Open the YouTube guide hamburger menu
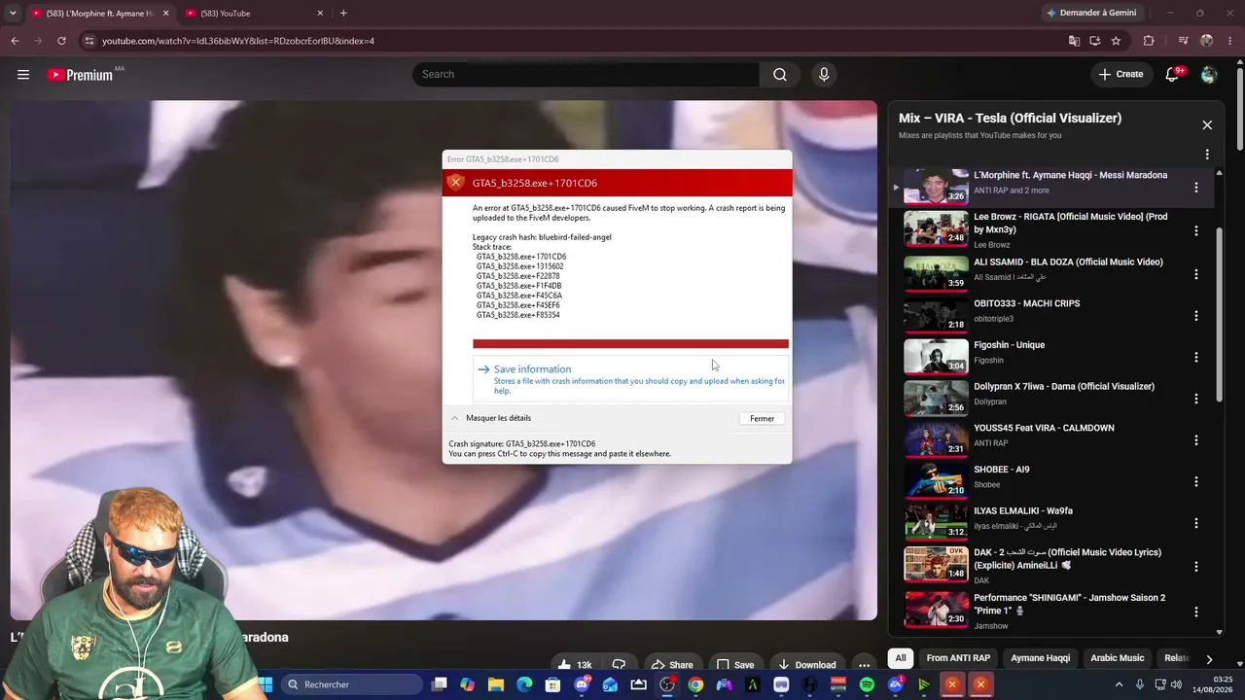Viewport: 1245px width, 700px height. [x=23, y=75]
